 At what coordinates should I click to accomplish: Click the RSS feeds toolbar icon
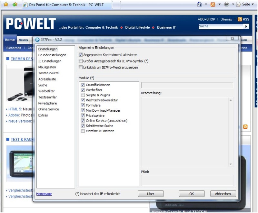[x=213, y=5]
